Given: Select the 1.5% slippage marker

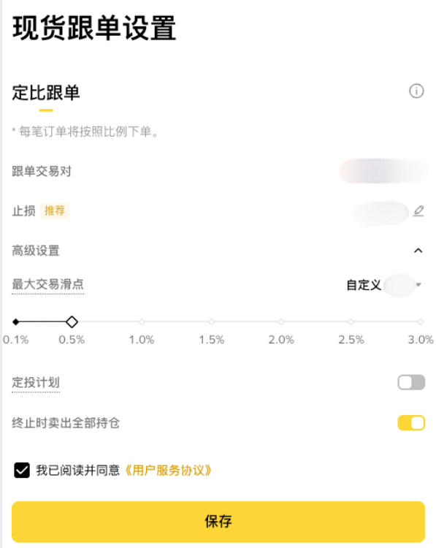Looking at the screenshot, I should 211,322.
